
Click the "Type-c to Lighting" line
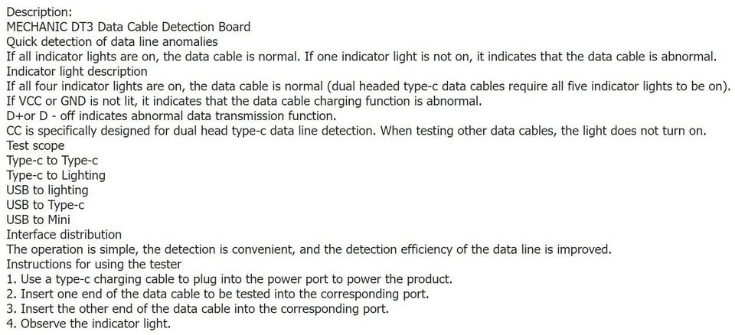pos(56,175)
